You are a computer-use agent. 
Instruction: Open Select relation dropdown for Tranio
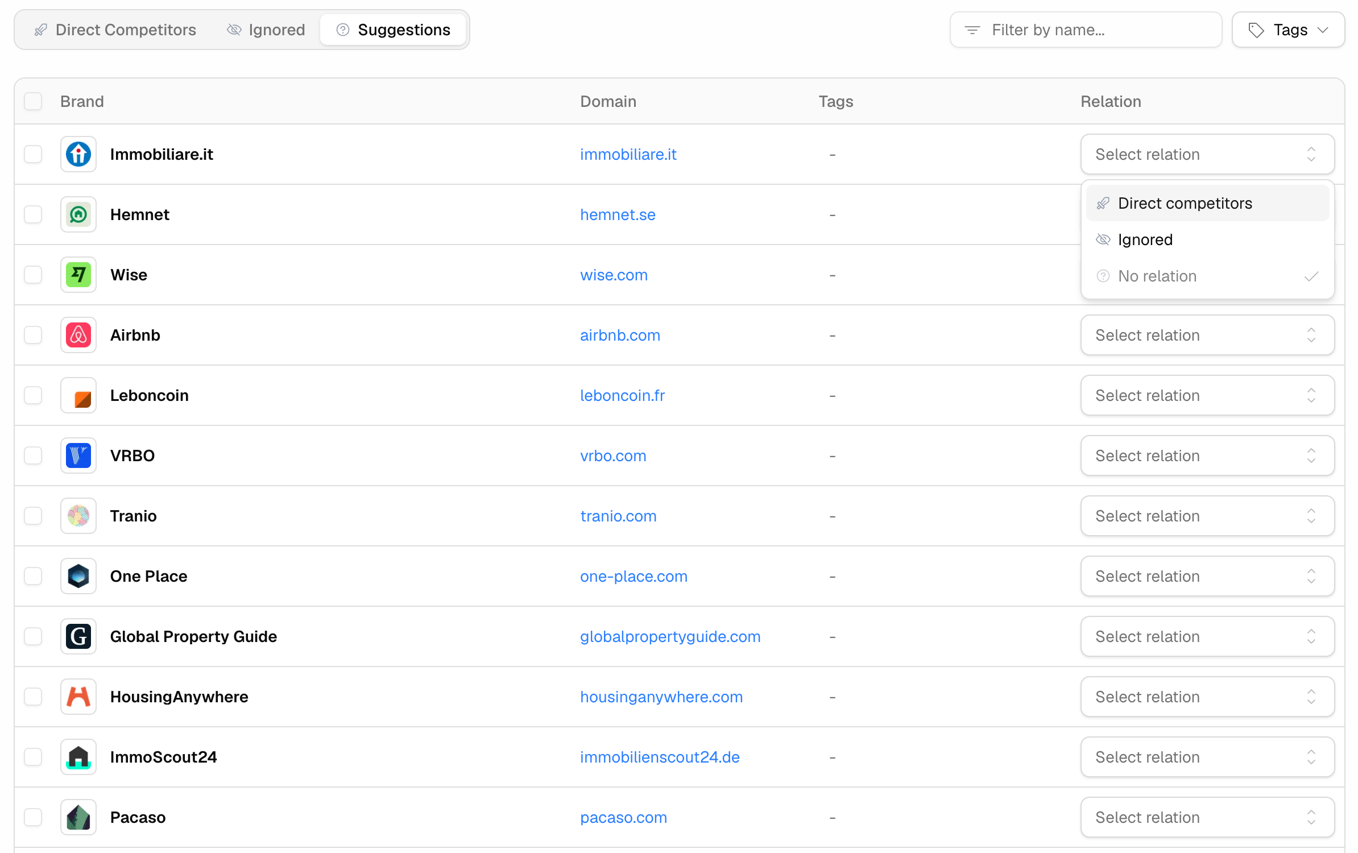[1207, 516]
